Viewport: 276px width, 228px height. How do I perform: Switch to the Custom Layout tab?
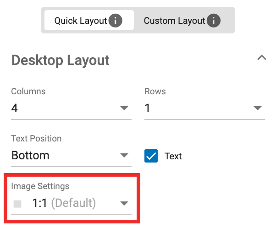pos(174,21)
